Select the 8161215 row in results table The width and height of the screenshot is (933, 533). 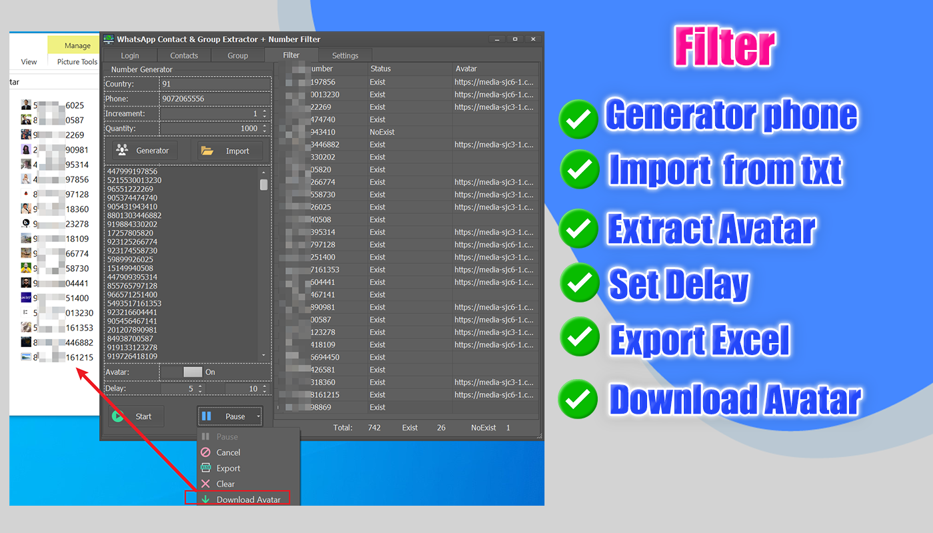point(407,394)
